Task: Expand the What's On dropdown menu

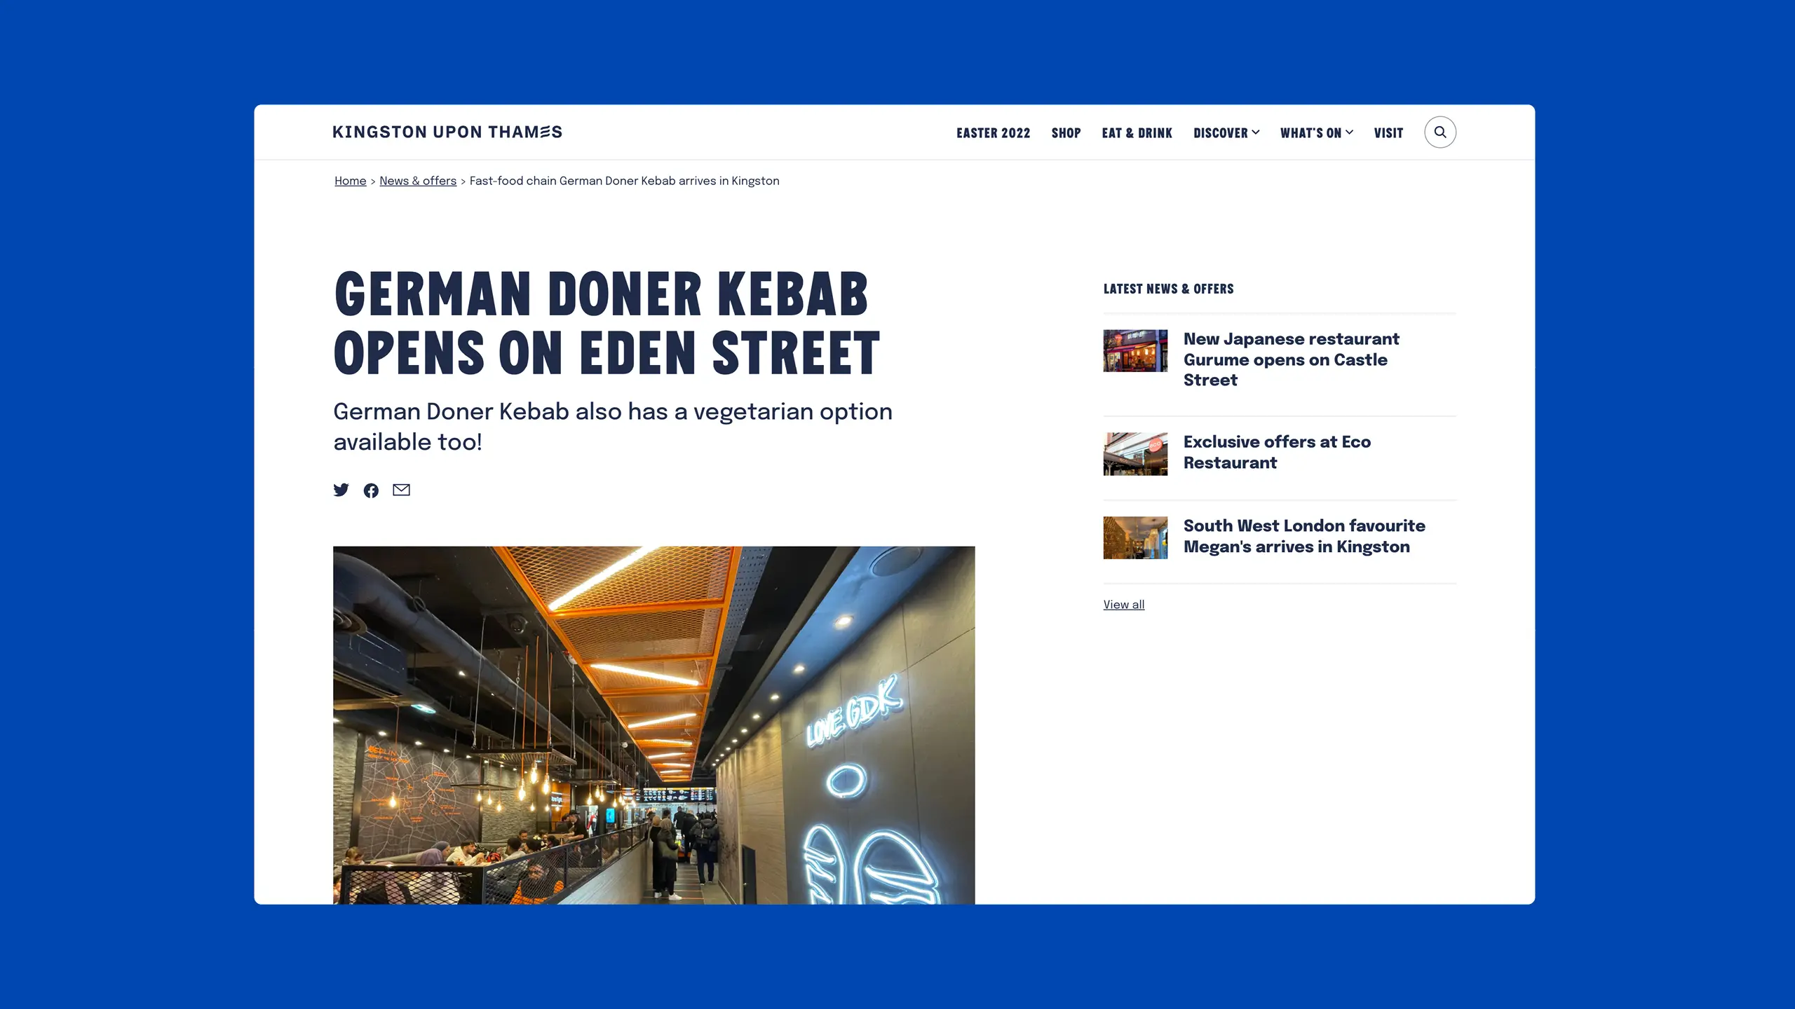Action: [x=1317, y=133]
